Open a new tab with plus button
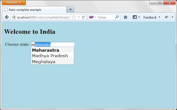This screenshot has width=177, height=110. pyautogui.click(x=71, y=10)
